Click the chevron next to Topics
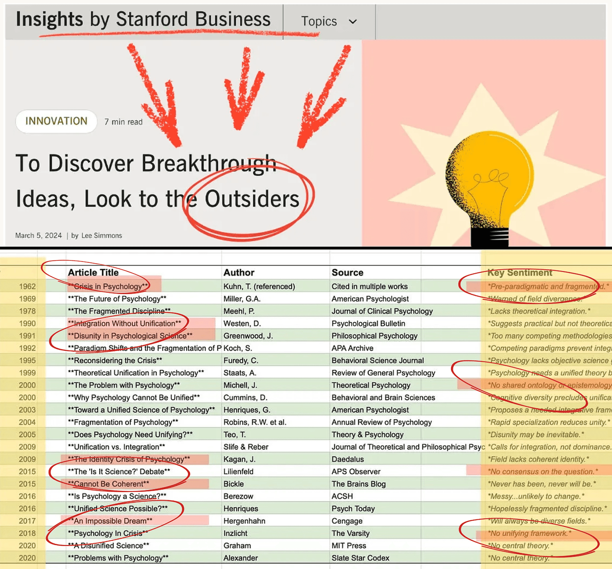This screenshot has width=612, height=569. click(353, 22)
